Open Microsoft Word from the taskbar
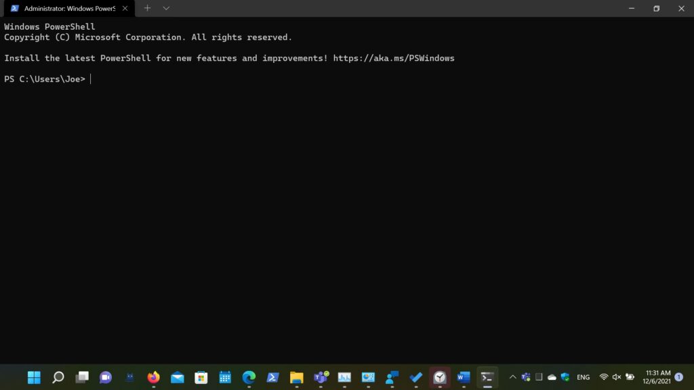694x390 pixels. click(464, 377)
